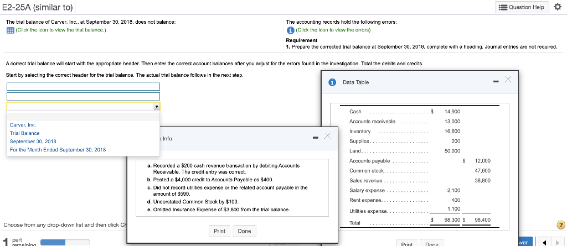Image resolution: width=567 pixels, height=246 pixels.
Task: Open the settings gear icon
Action: (558, 7)
